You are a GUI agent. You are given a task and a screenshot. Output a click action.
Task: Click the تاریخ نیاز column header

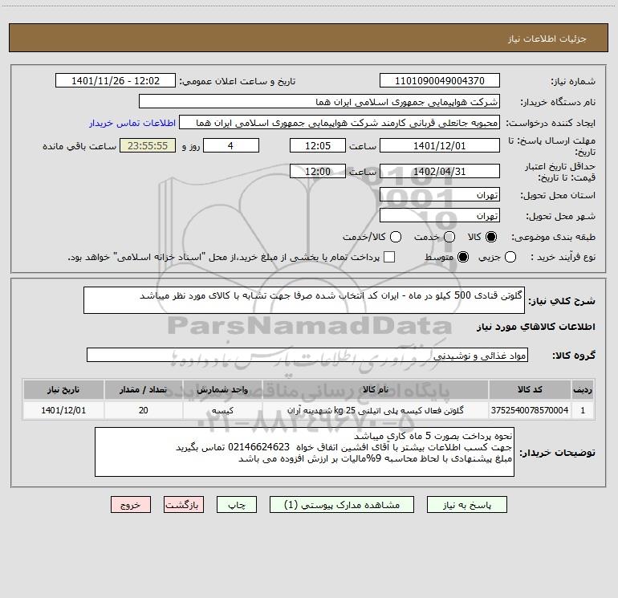tap(63, 389)
